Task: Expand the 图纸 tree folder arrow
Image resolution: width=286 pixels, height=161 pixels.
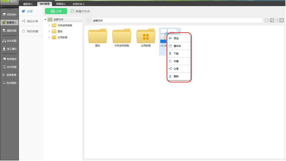Action: pos(49,32)
